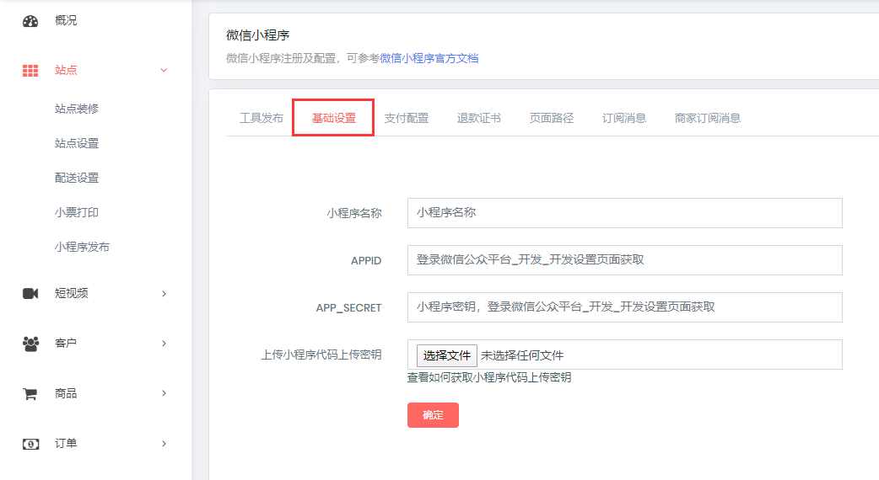
Task: Focus the 小程序名称 input field
Action: (624, 212)
